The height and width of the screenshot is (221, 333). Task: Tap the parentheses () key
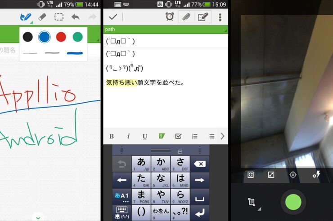click(x=141, y=213)
